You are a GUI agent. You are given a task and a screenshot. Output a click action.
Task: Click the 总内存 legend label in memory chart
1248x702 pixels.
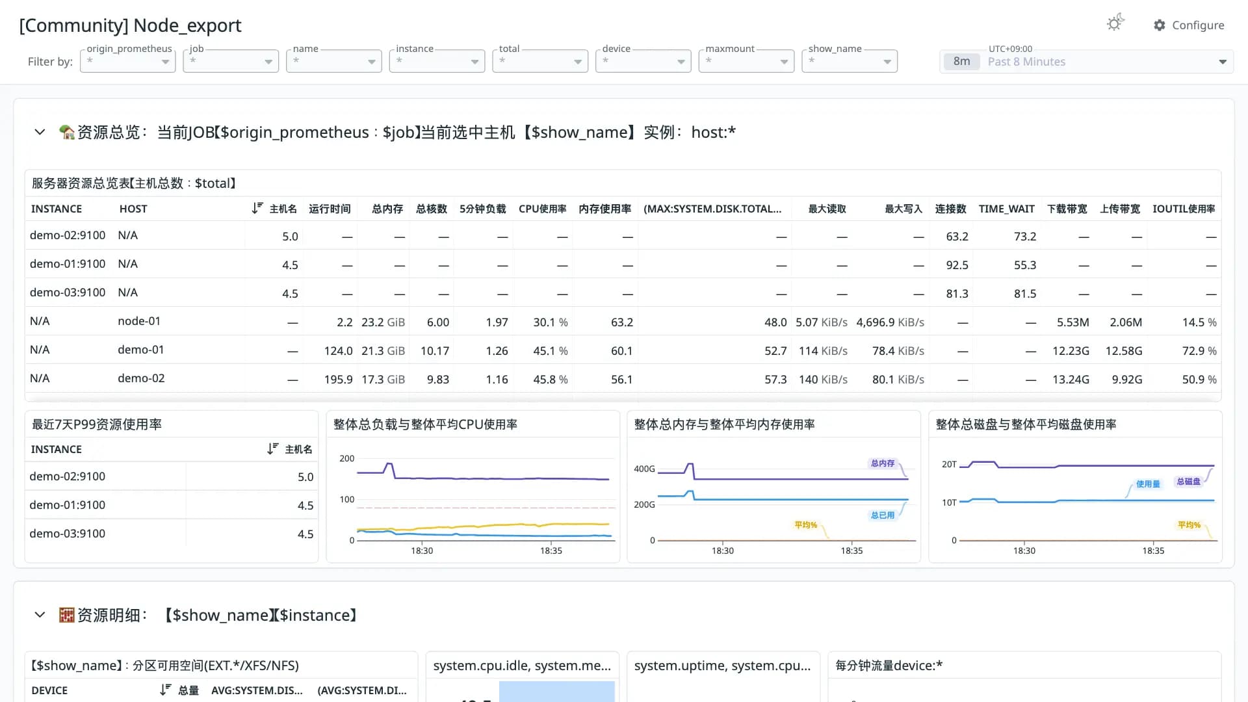[883, 463]
